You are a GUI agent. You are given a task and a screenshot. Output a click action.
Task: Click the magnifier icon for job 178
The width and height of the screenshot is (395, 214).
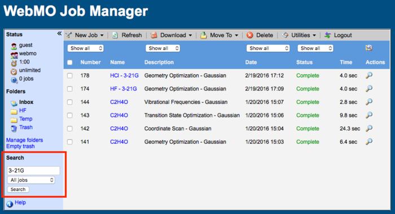click(x=369, y=75)
